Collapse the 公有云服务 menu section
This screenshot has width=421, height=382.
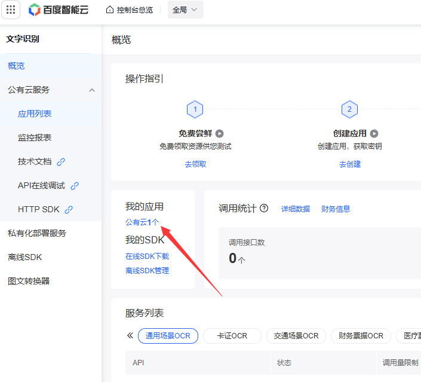pyautogui.click(x=91, y=90)
